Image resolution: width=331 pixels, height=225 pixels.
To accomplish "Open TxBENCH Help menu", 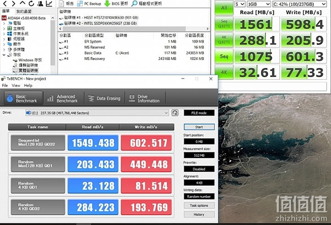I will tap(28, 85).
